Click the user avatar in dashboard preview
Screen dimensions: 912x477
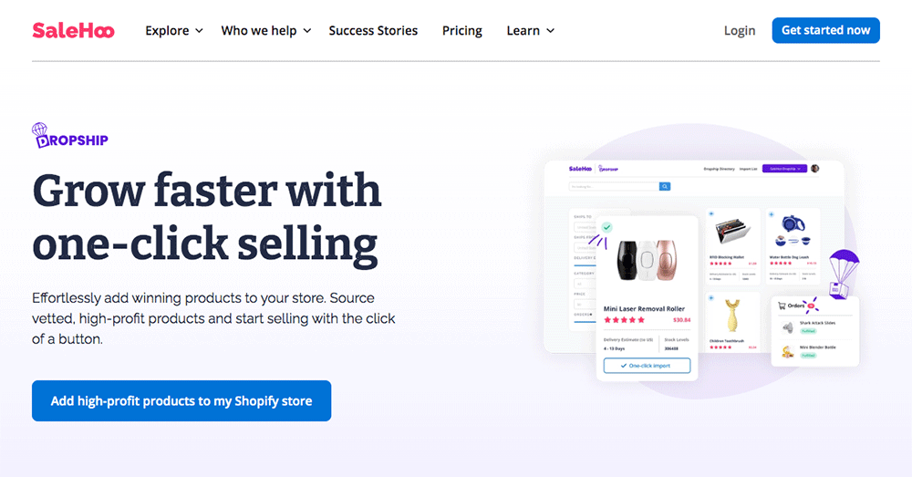click(x=815, y=169)
